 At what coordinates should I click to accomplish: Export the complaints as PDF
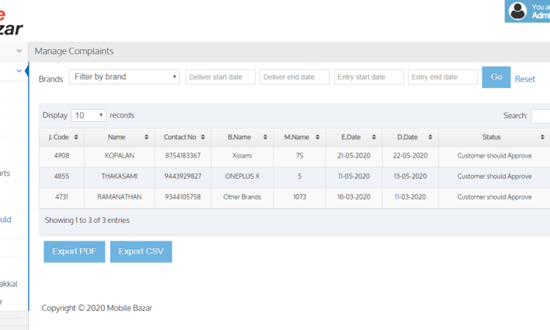coord(74,252)
